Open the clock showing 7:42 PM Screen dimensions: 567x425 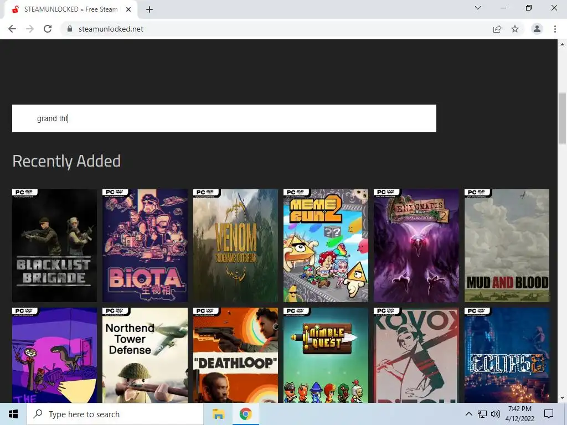tap(519, 414)
